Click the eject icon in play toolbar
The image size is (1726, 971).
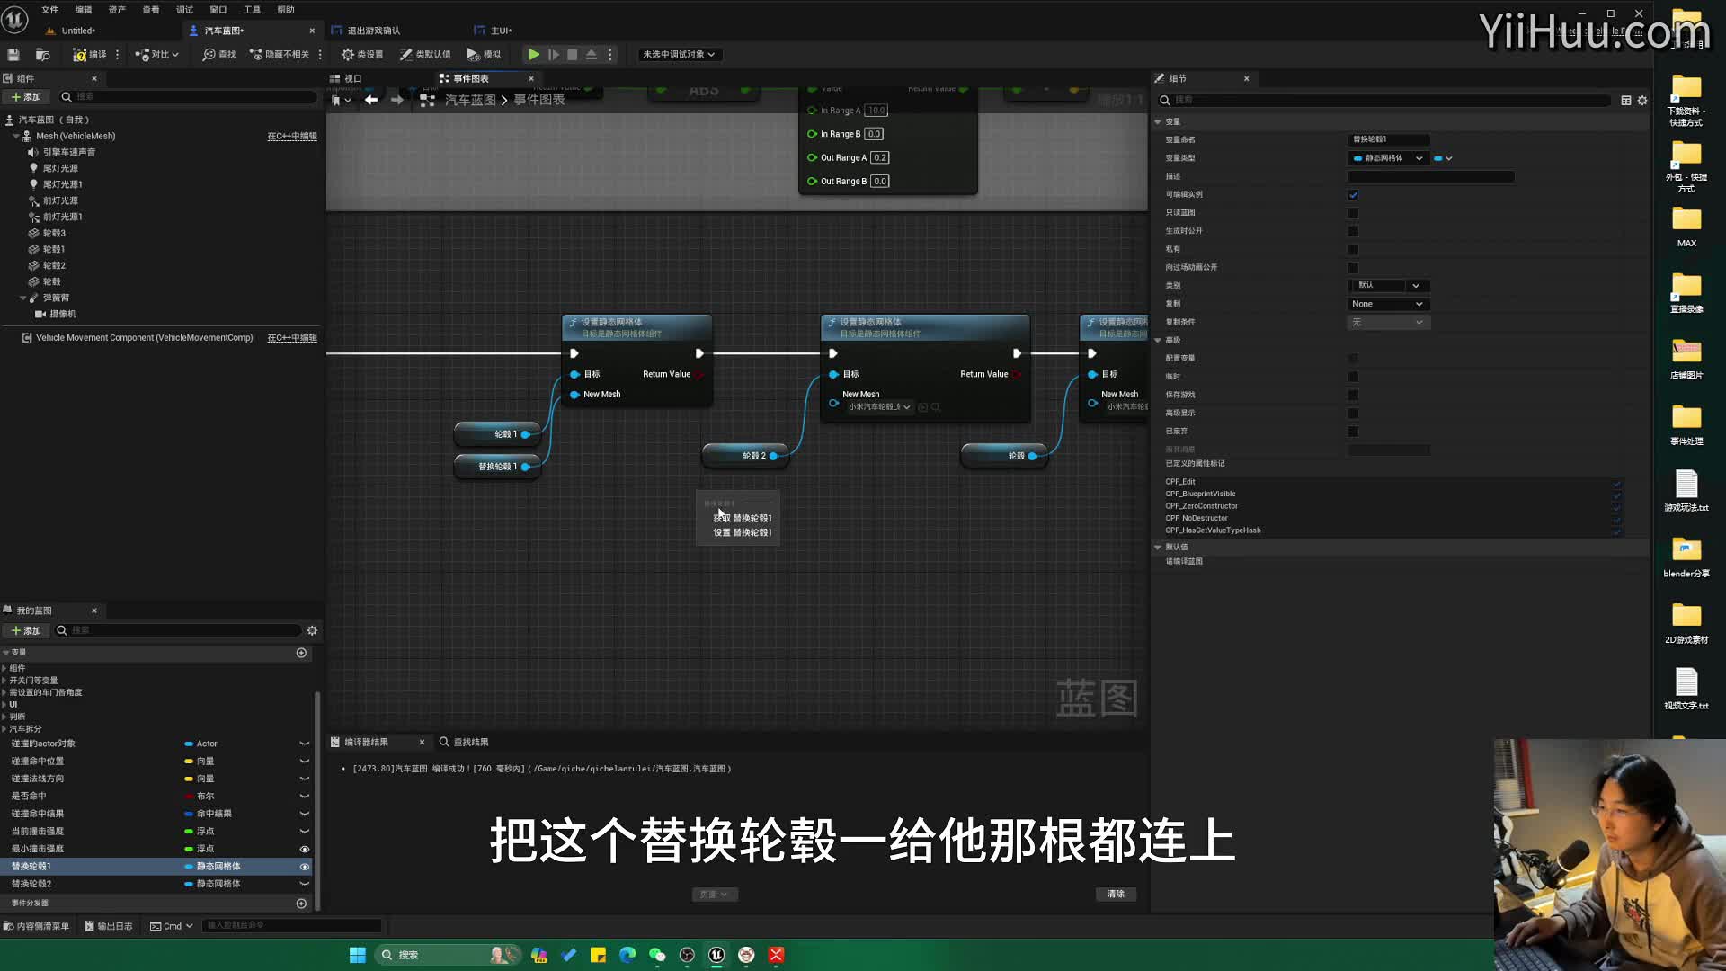point(592,55)
